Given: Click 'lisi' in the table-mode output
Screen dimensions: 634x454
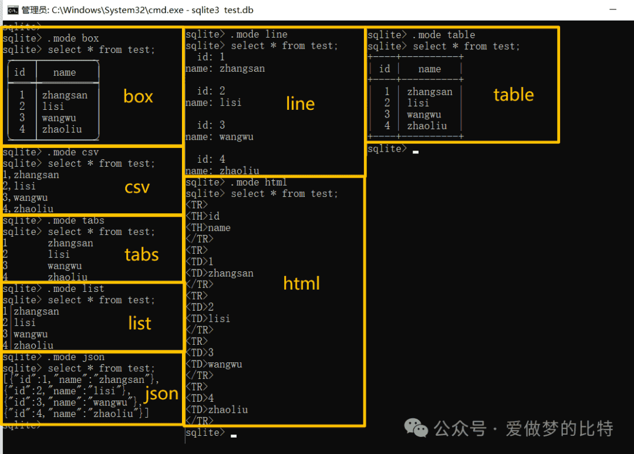Looking at the screenshot, I should [x=418, y=103].
